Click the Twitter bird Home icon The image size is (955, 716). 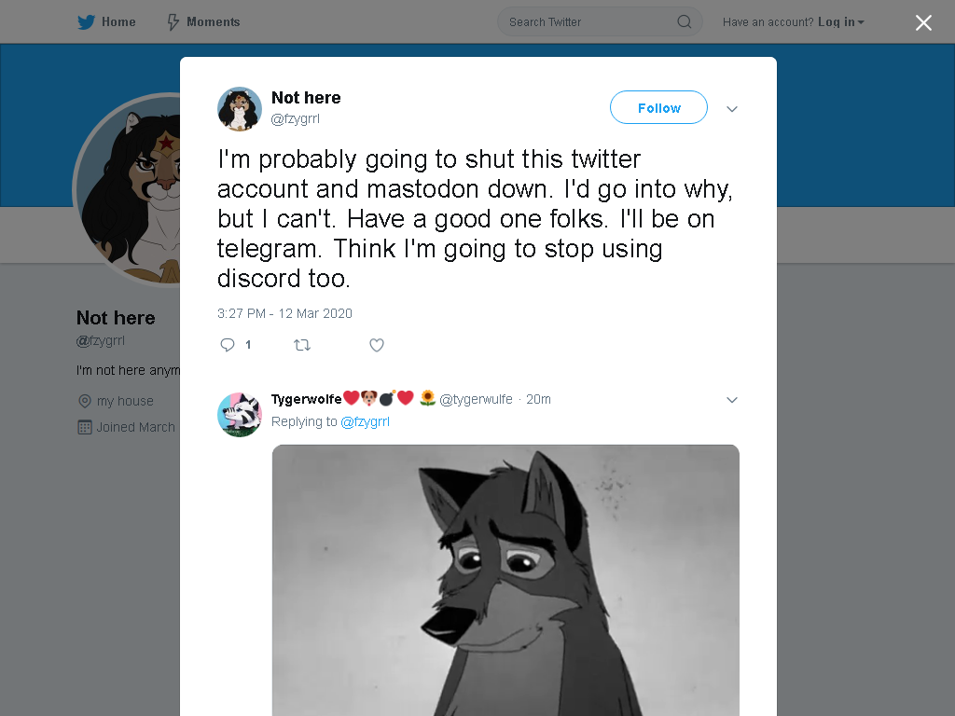(86, 22)
